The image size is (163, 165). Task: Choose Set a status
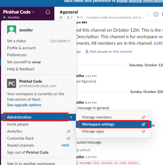tap(39, 41)
